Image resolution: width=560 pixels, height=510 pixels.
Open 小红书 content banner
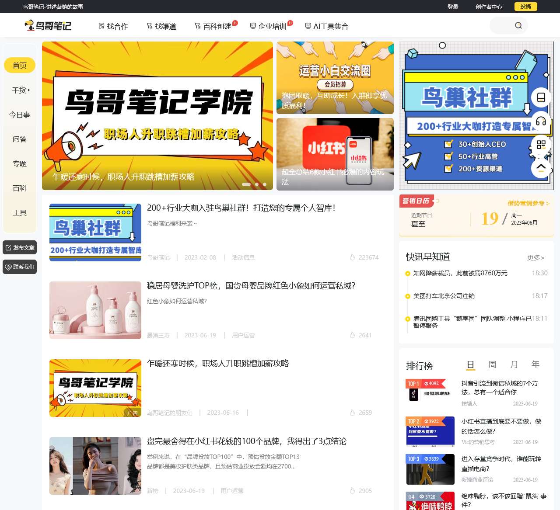(x=335, y=154)
